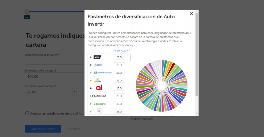Click the Cancelar link
The height and width of the screenshot is (137, 264).
(x=74, y=129)
